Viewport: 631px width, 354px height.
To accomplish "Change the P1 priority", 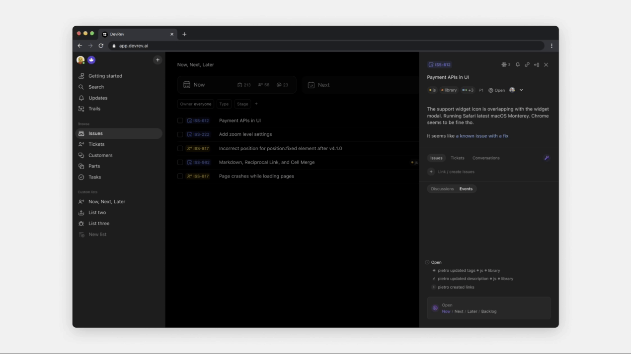I will coord(481,90).
